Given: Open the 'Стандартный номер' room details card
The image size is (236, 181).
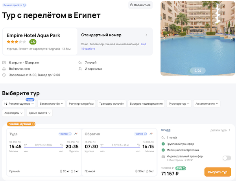Looking at the screenshot, I should pyautogui.click(x=114, y=41).
